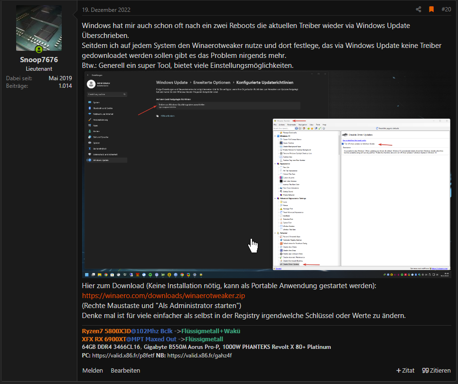Open the valid.x86.fr/p8fetf PC link
458x384 pixels.
click(123, 356)
